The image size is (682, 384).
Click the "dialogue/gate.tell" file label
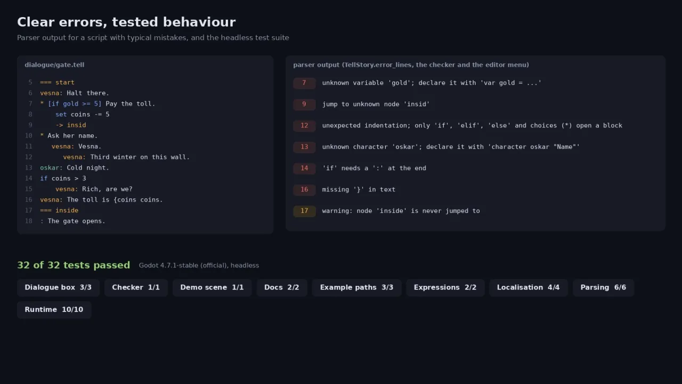click(54, 65)
